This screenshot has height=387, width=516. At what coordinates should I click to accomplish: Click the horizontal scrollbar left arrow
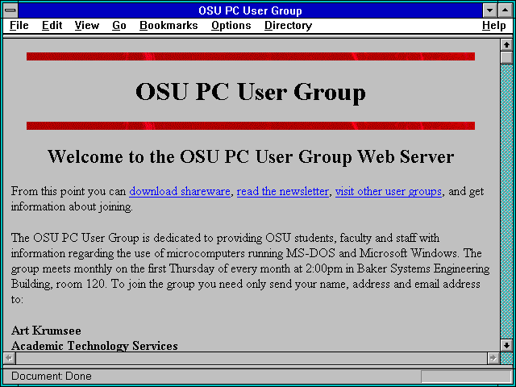pyautogui.click(x=10, y=358)
